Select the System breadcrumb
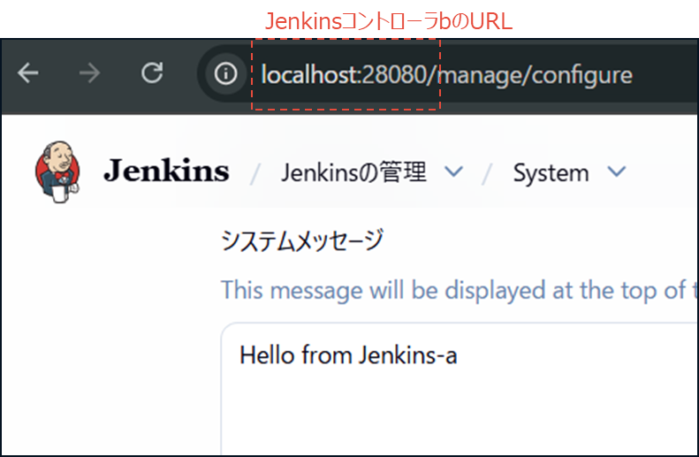 point(551,172)
